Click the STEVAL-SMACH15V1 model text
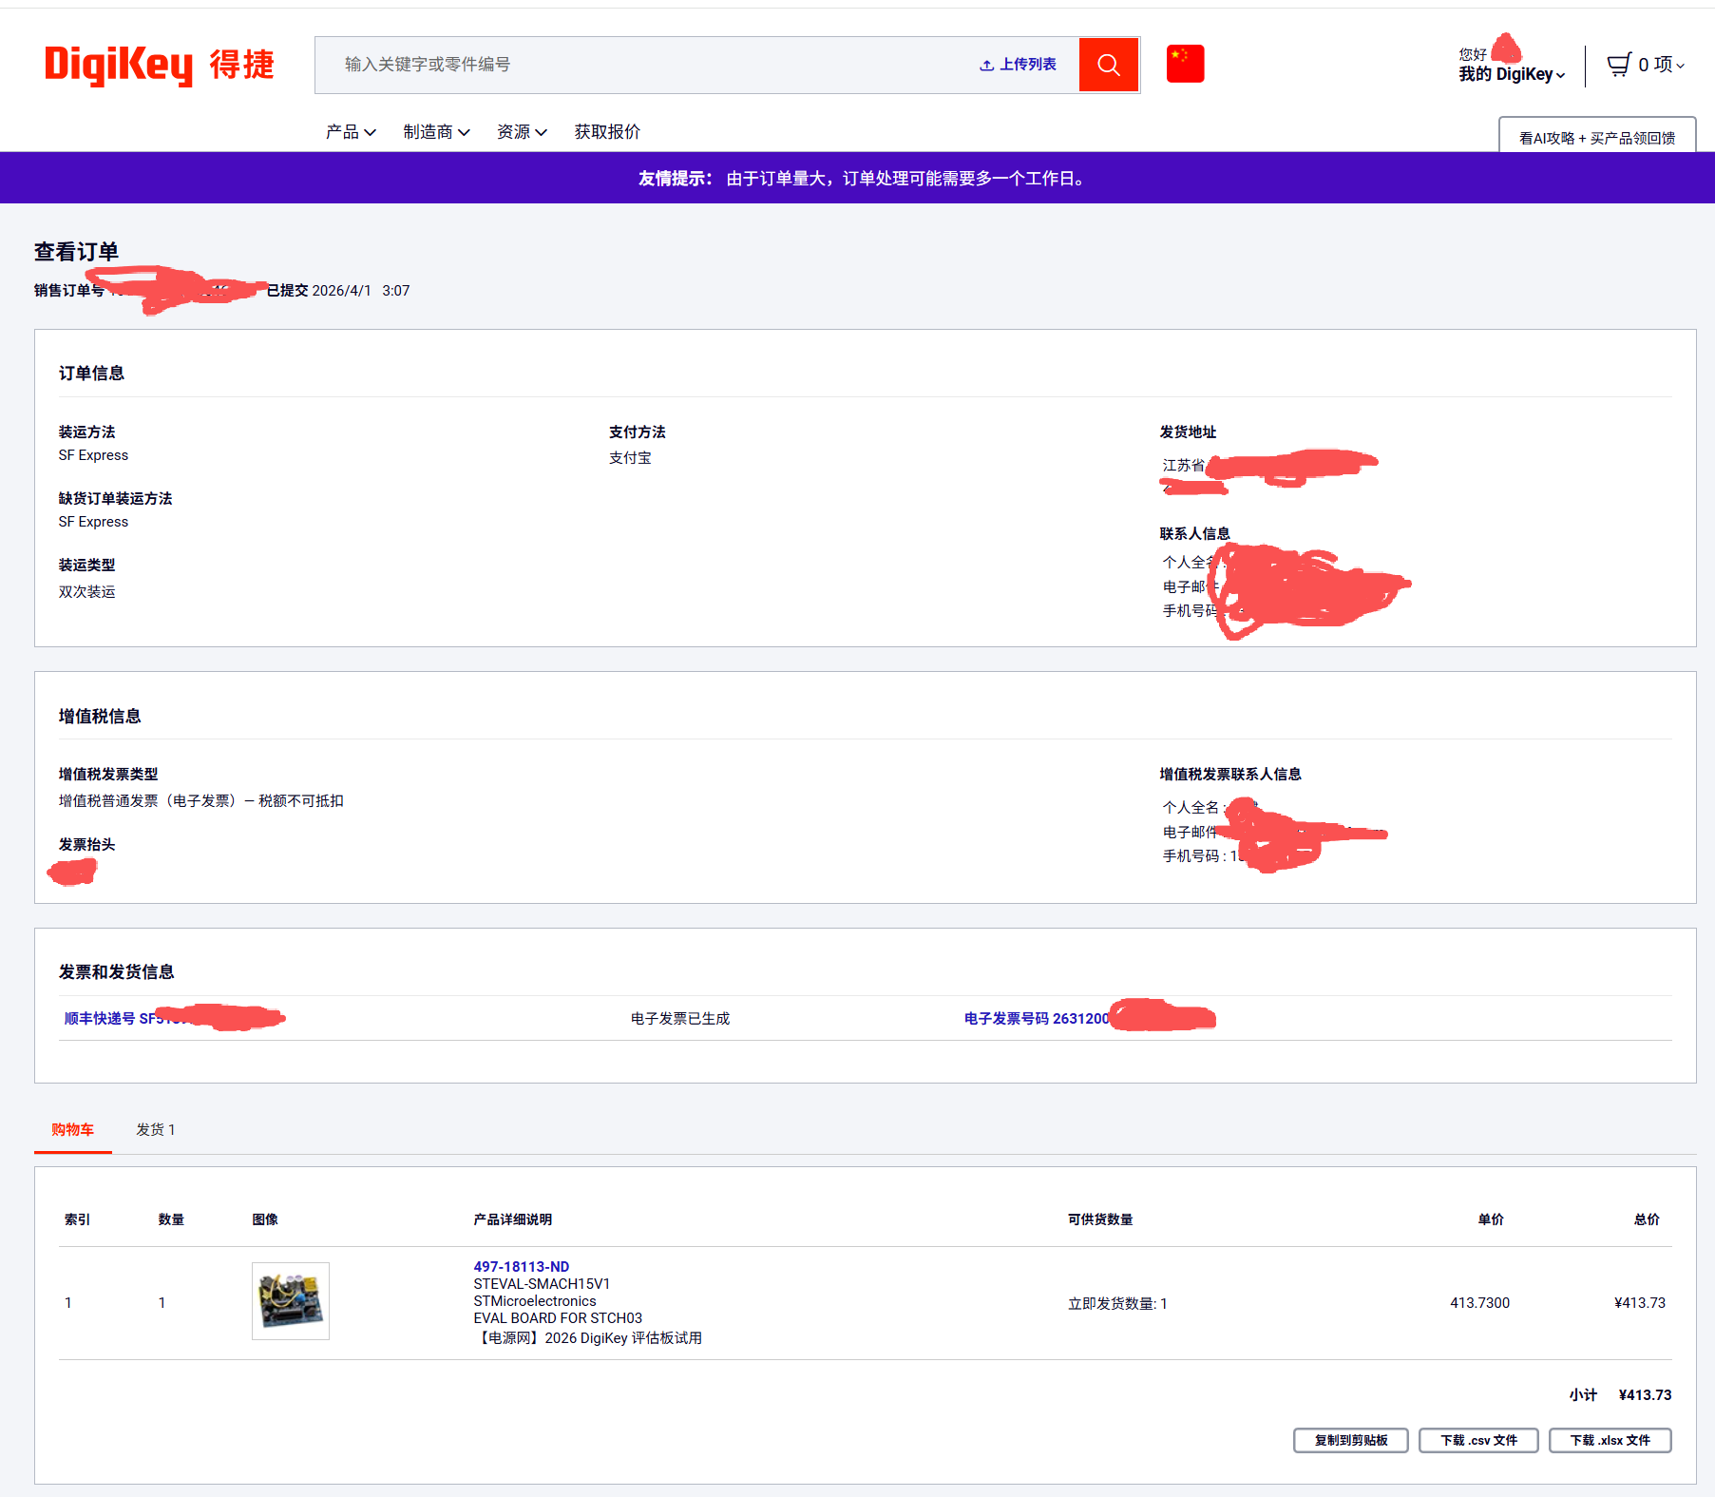Image resolution: width=1715 pixels, height=1497 pixels. (x=542, y=1284)
